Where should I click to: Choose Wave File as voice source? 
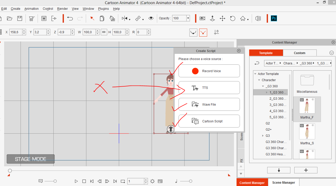209,104
